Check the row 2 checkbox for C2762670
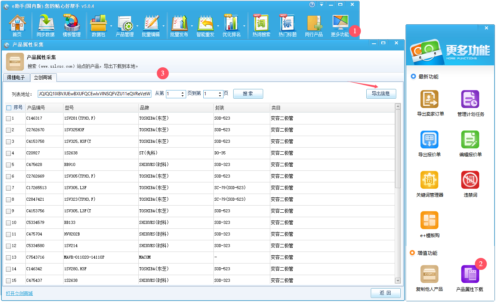This screenshot has height=302, width=496. pos(8,130)
